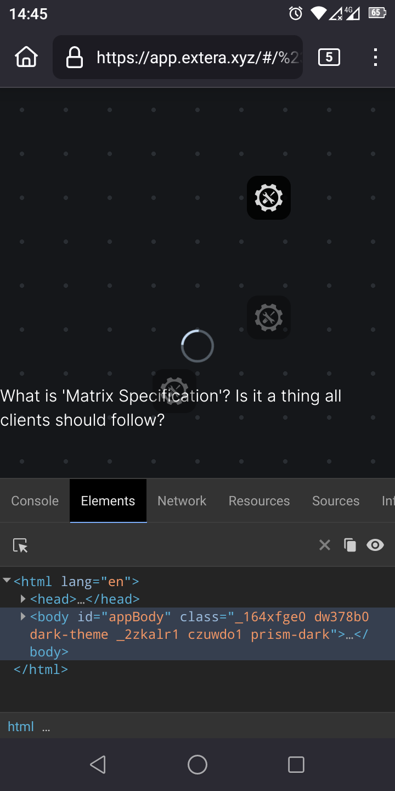The image size is (395, 791).
Task: Copy the selected element markup icon
Action: click(x=350, y=545)
